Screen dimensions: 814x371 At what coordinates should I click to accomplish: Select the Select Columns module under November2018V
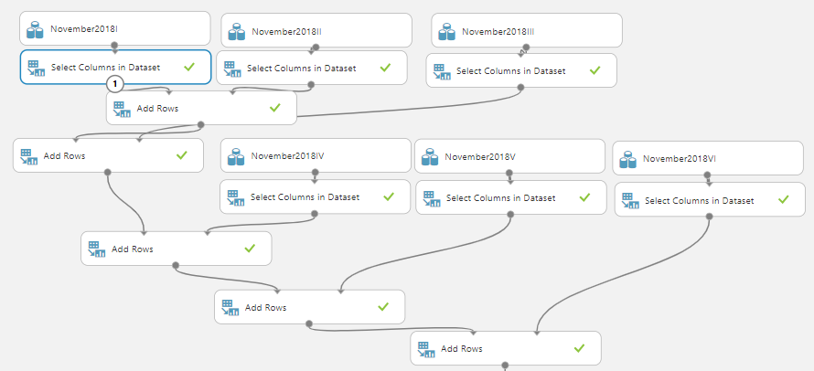[510, 197]
